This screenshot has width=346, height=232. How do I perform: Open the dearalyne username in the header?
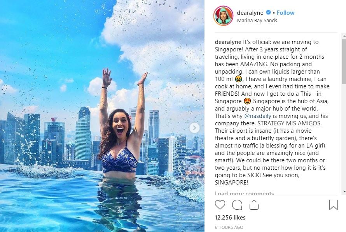coord(250,13)
